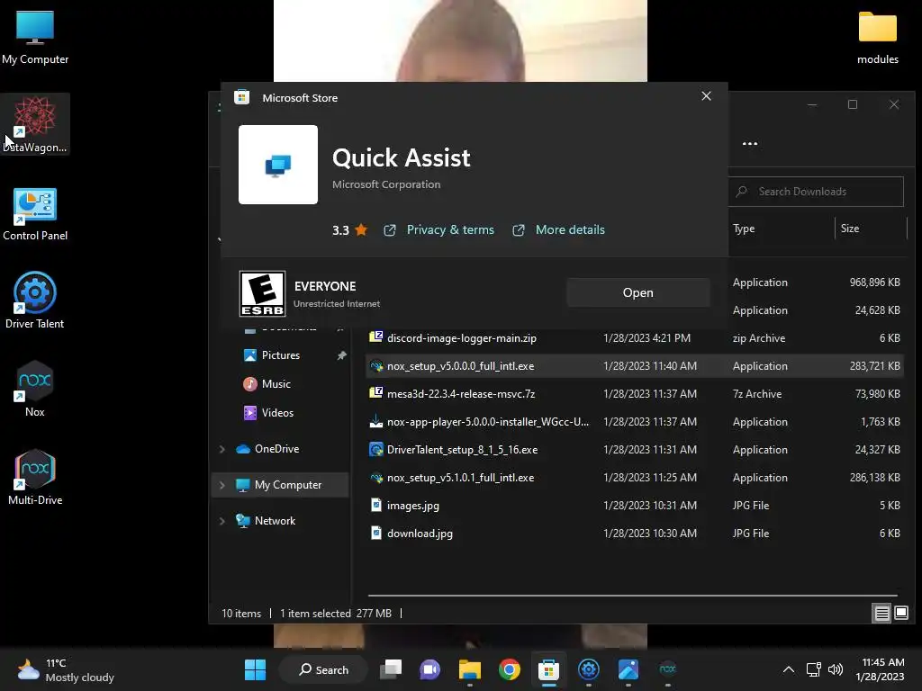Click the 1/28/2023 4:21 PM date cell
Image resolution: width=922 pixels, height=691 pixels.
tap(646, 338)
